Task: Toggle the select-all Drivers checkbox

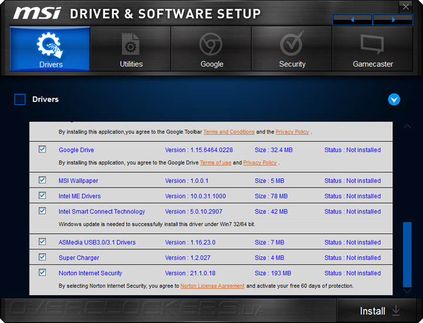Action: coord(20,100)
